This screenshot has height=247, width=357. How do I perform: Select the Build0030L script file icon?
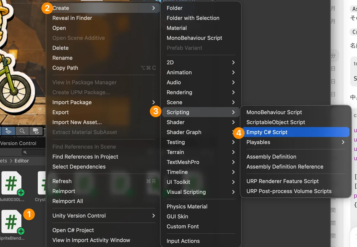(x=12, y=184)
